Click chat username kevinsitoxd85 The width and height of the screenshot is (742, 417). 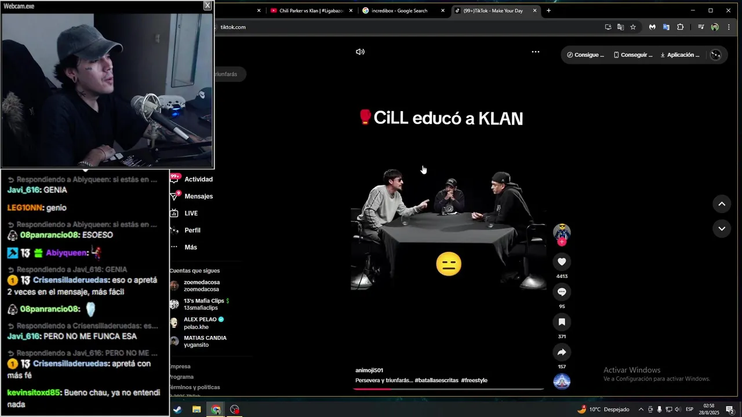click(x=34, y=393)
